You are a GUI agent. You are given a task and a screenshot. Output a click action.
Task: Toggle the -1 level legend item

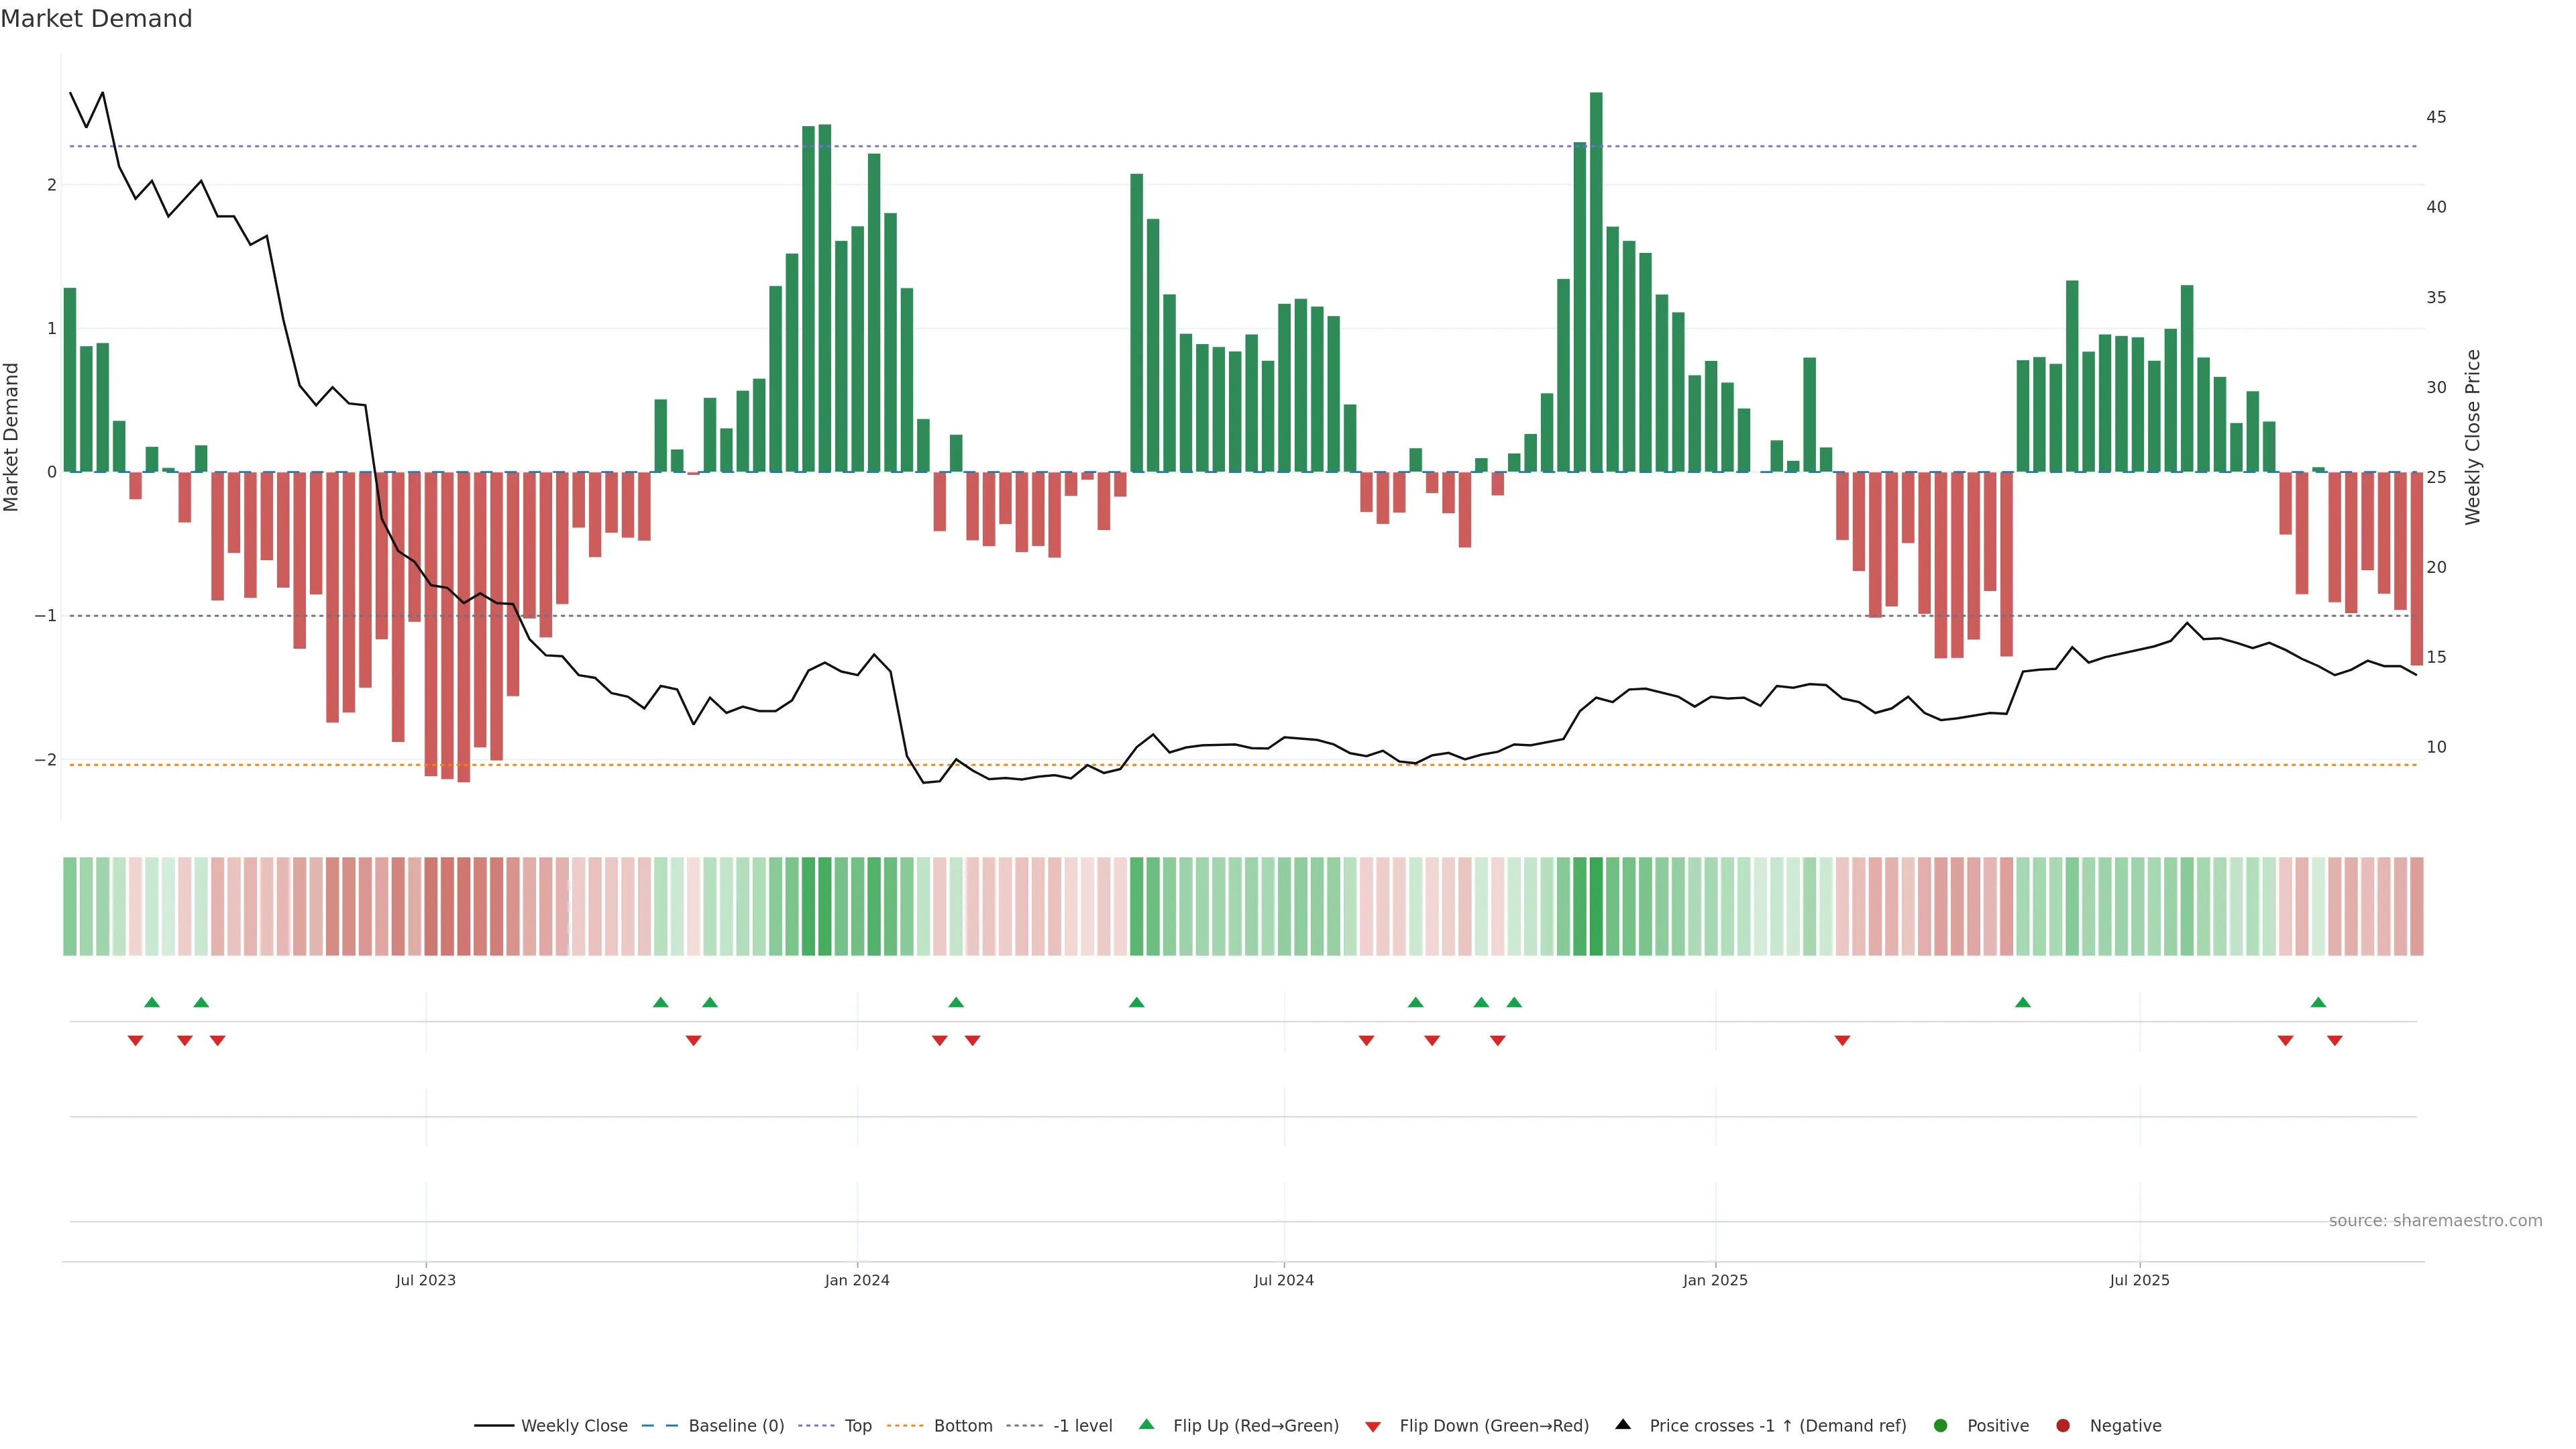[x=1082, y=1425]
